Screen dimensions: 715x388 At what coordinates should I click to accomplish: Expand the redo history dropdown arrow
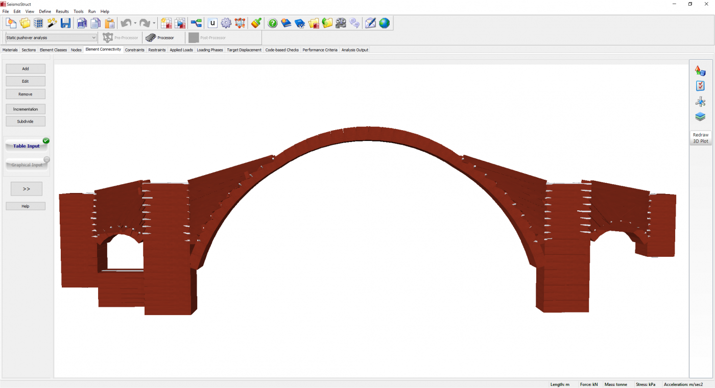(154, 23)
